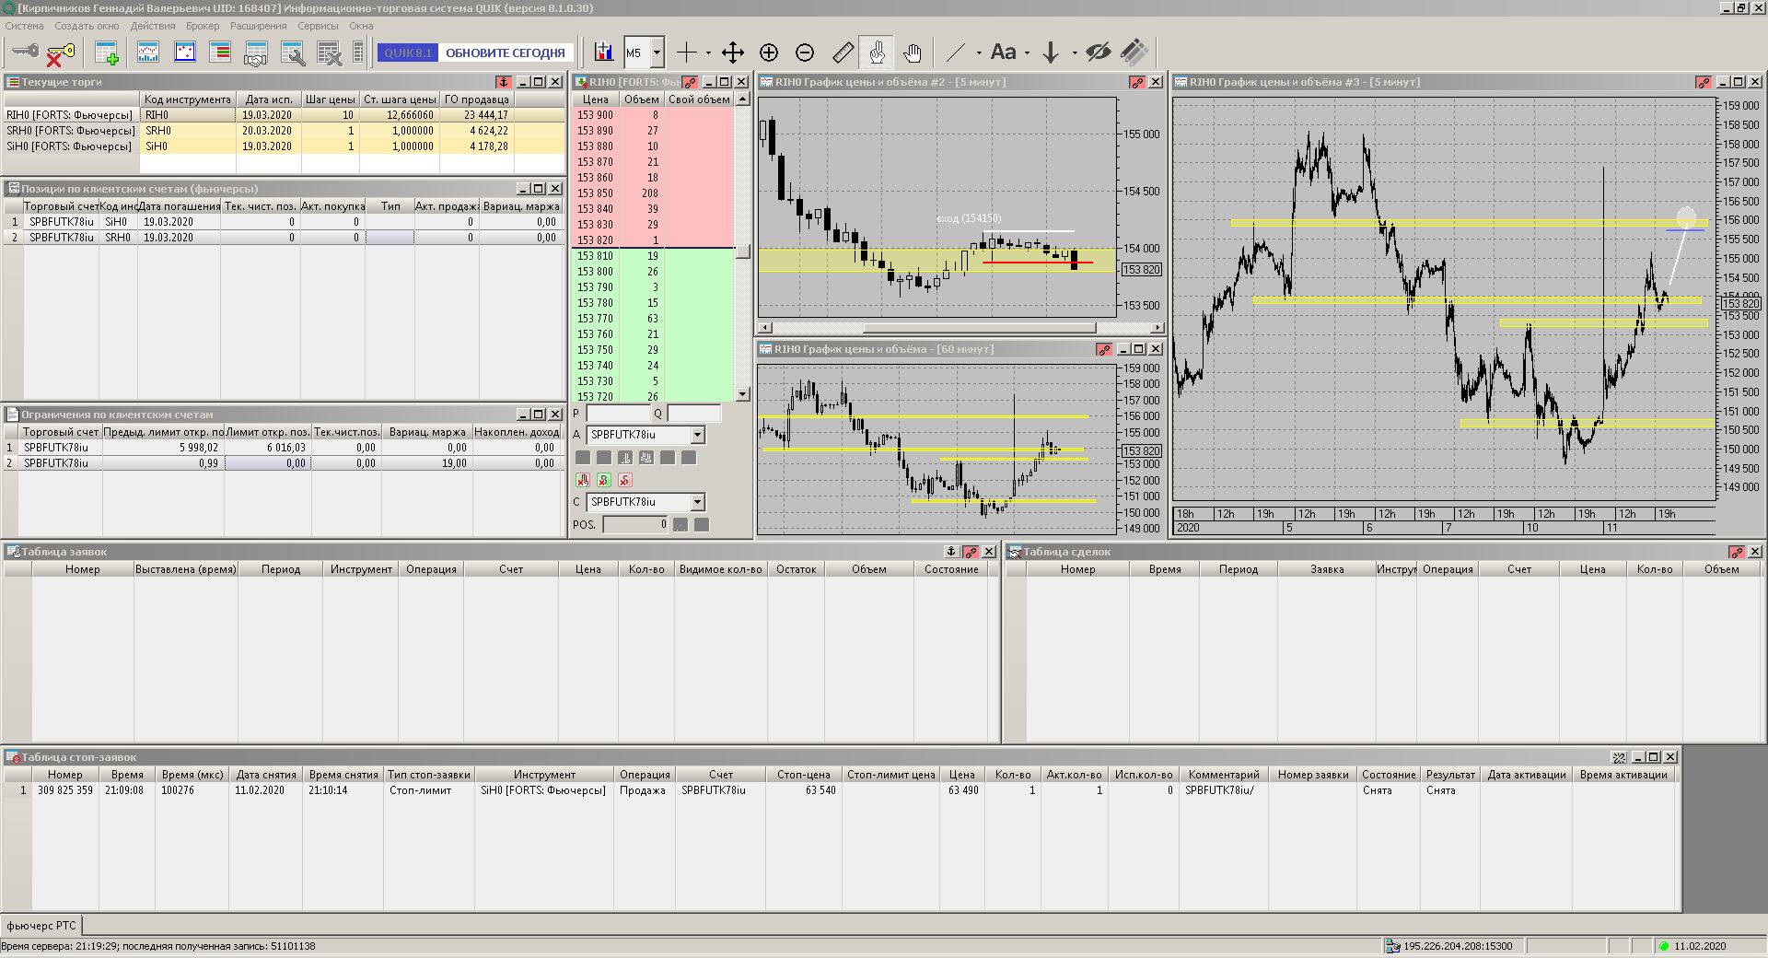Open the M5 timeframe dropdown

pyautogui.click(x=657, y=53)
